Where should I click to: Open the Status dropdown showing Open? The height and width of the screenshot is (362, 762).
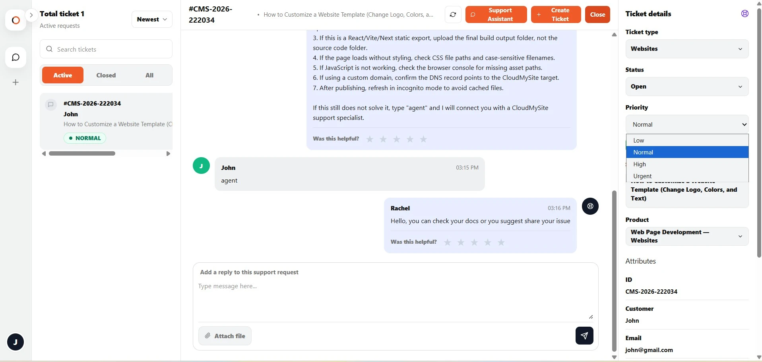(x=686, y=87)
